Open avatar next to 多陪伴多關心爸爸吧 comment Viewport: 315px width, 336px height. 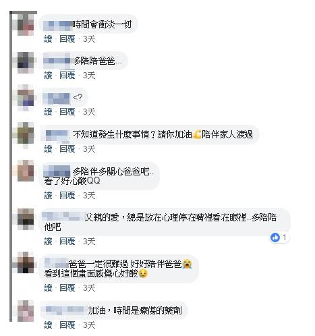pos(26,171)
